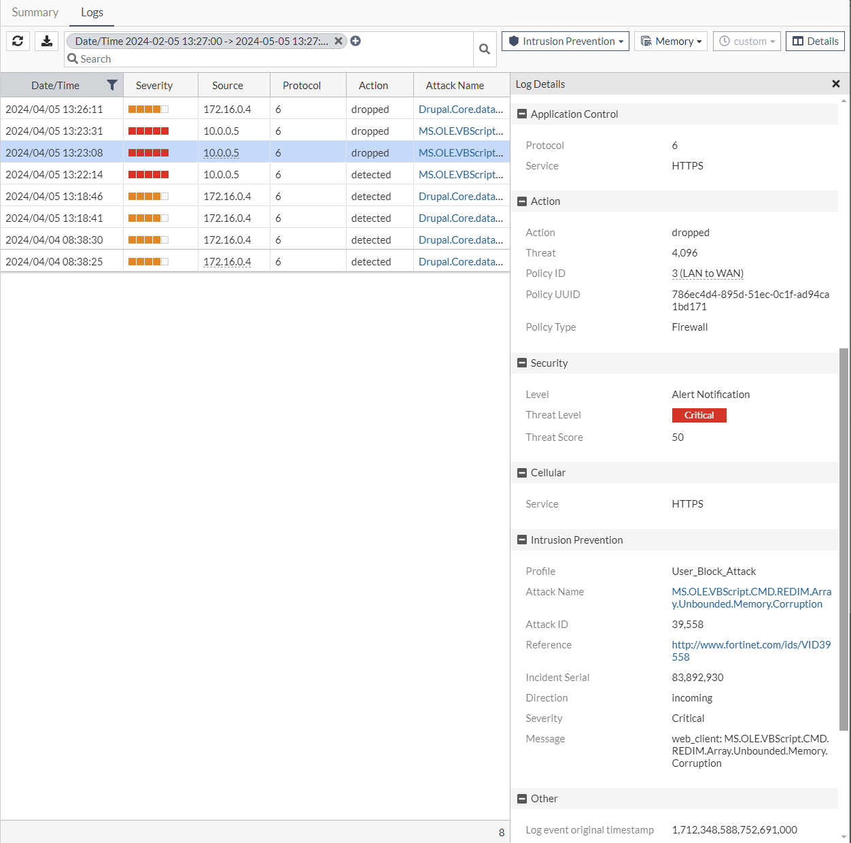Open the Memory source dropdown
The height and width of the screenshot is (843, 851).
coord(671,41)
